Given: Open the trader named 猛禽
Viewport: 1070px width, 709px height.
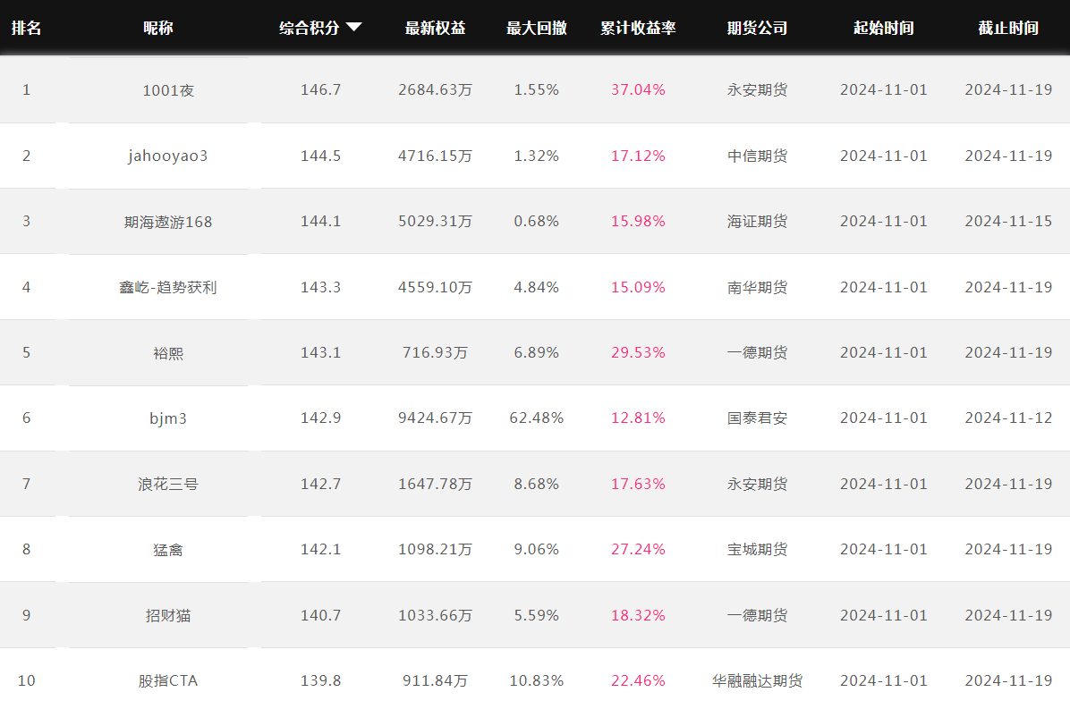Looking at the screenshot, I should click(168, 550).
